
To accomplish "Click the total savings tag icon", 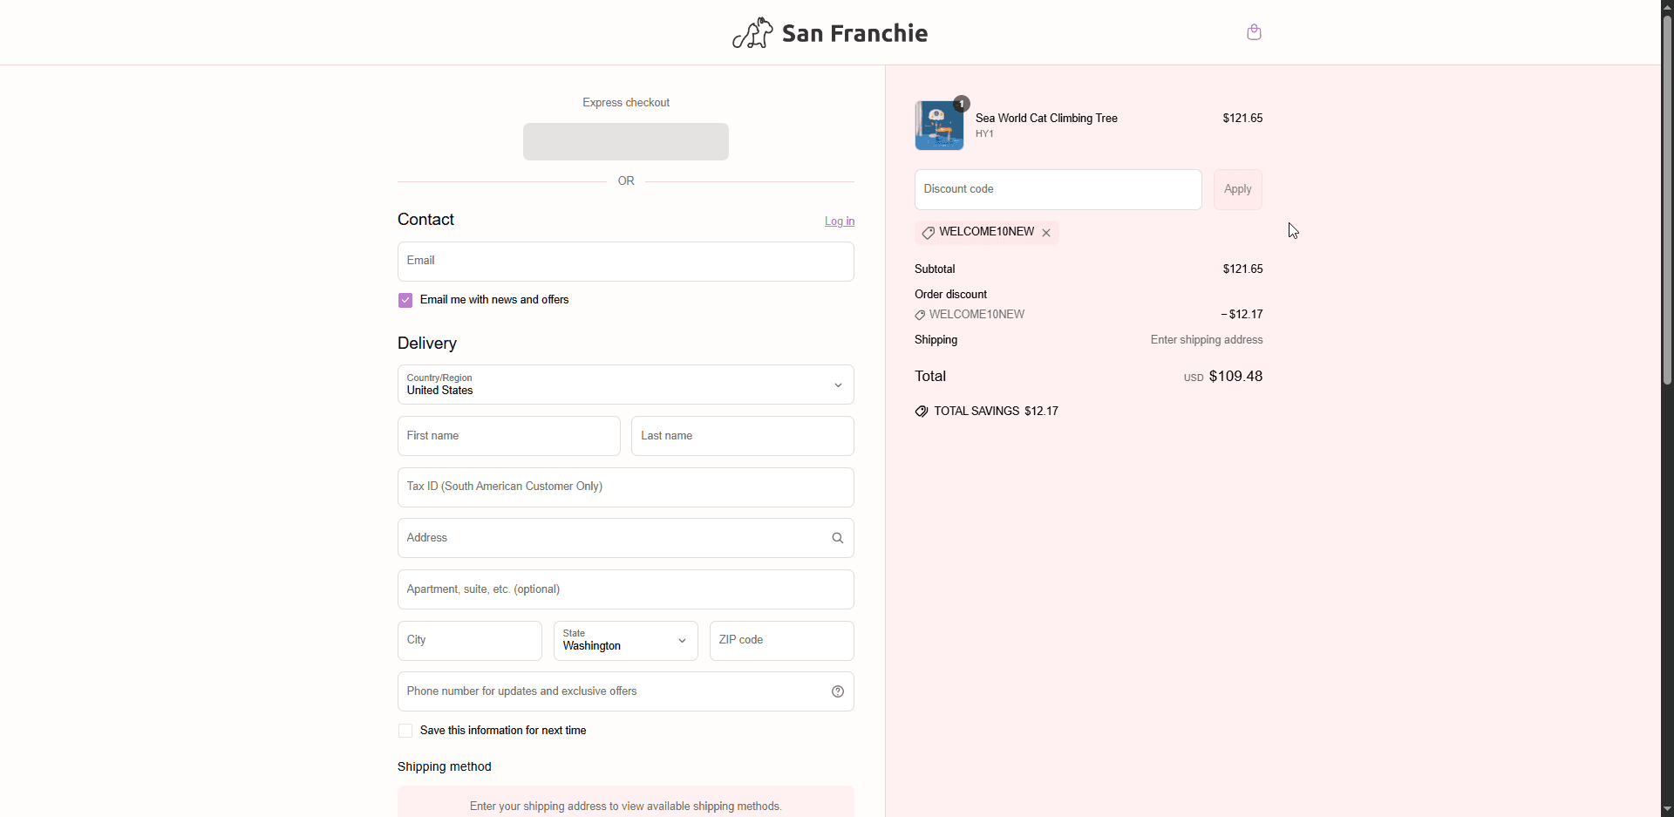I will (x=922, y=412).
